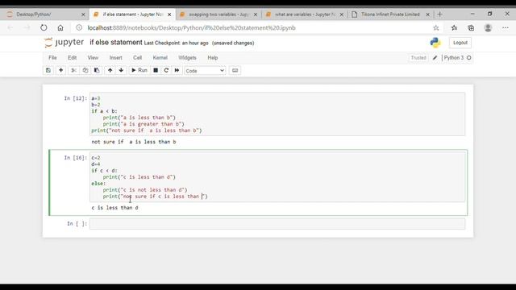This screenshot has width=516, height=290.
Task: Go to browser home page
Action: point(60,28)
